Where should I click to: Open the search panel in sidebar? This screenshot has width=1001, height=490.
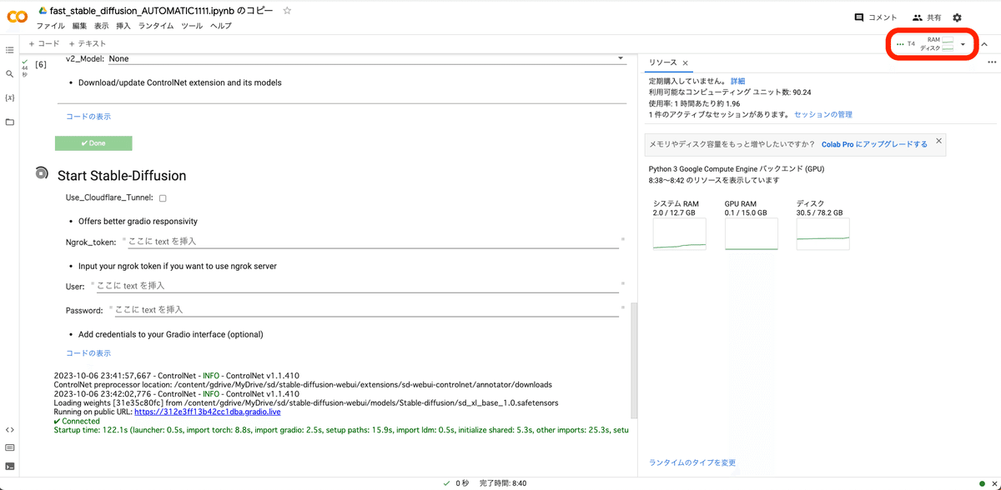click(10, 74)
